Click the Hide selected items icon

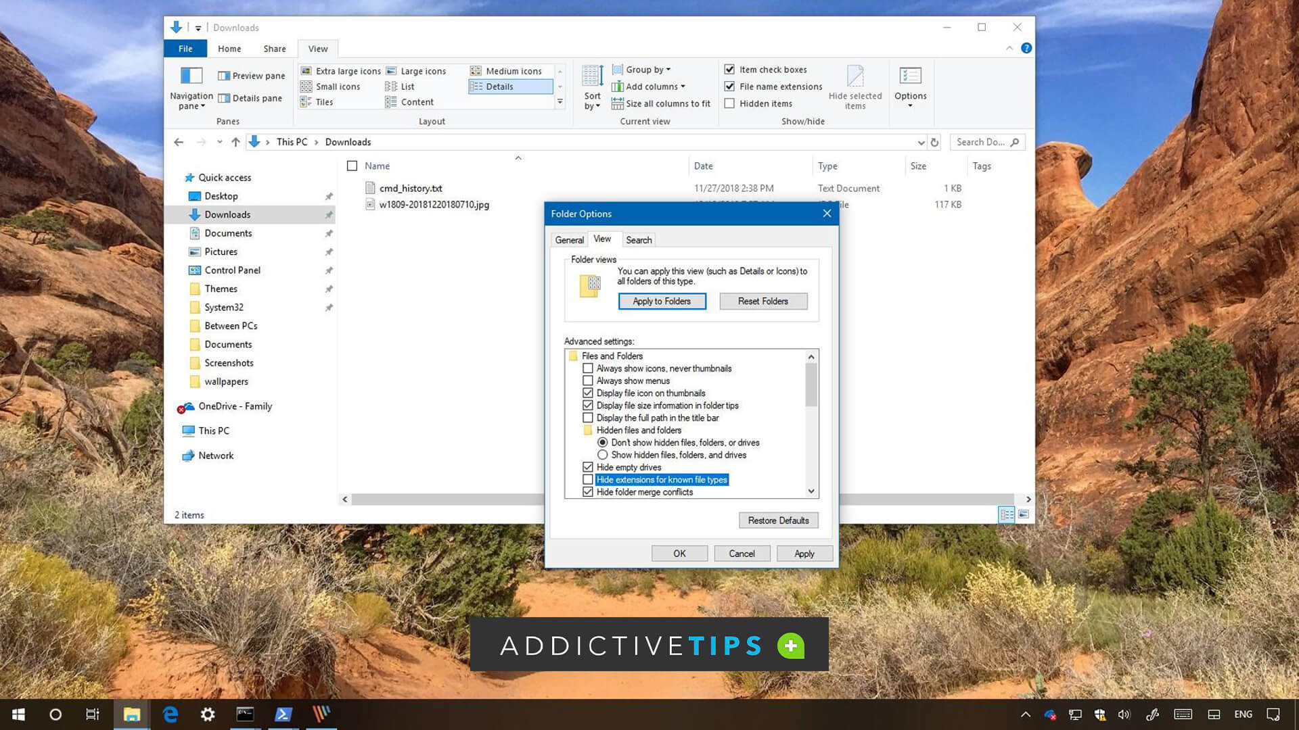855,76
